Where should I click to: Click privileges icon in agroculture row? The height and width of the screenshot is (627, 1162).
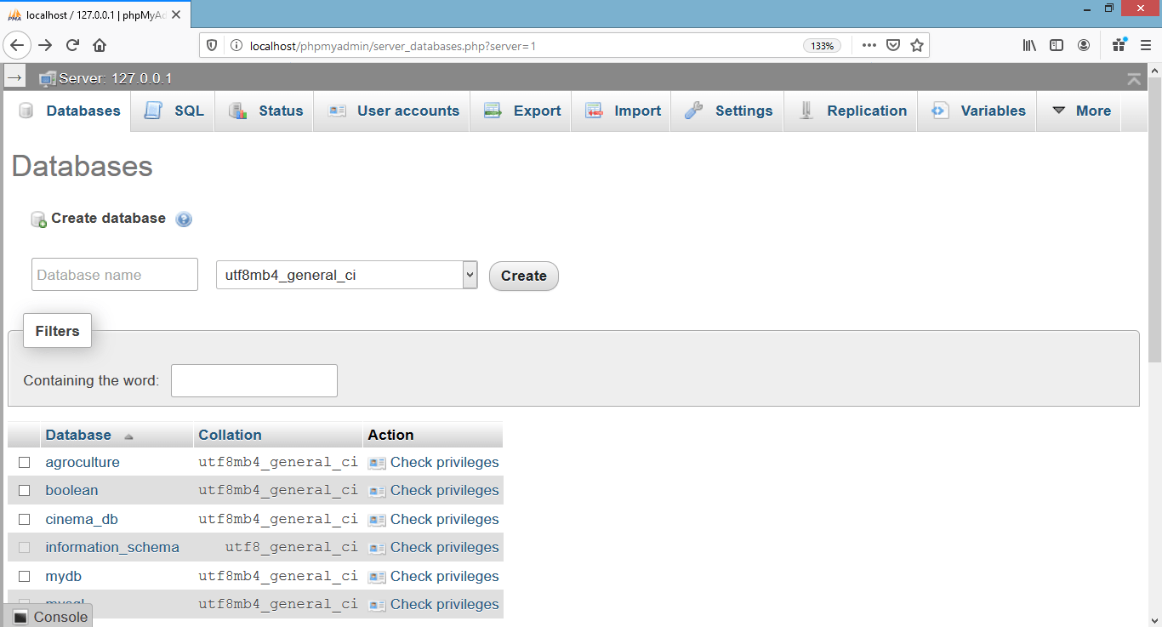377,463
